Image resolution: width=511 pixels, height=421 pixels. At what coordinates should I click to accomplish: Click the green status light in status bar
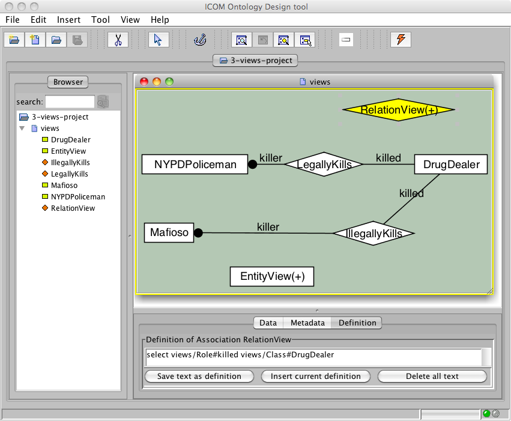pyautogui.click(x=486, y=414)
